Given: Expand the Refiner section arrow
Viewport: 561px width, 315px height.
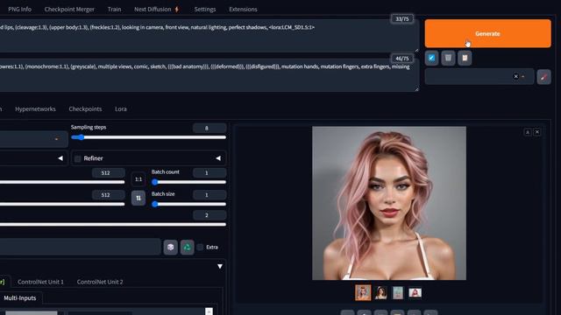Looking at the screenshot, I should (x=218, y=158).
